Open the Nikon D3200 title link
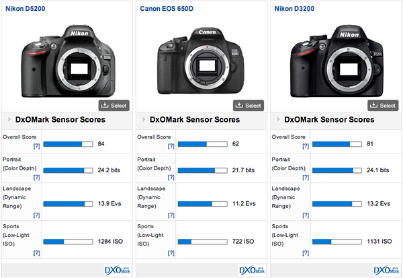The width and height of the screenshot is (403, 278). pos(294,9)
